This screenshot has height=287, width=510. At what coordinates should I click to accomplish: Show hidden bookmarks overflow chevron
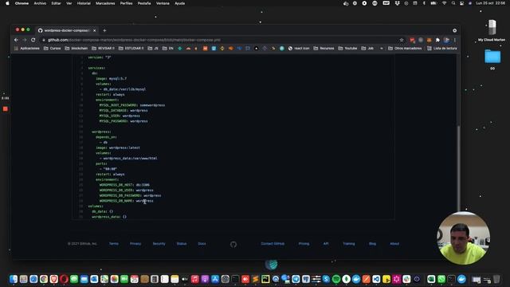coord(382,48)
